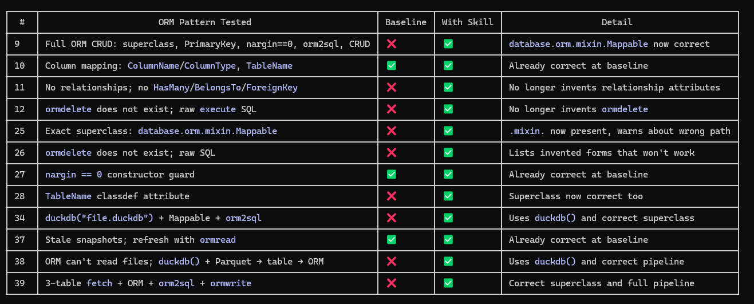
Task: Click the green Baseline check in row 27
Action: 392,174
